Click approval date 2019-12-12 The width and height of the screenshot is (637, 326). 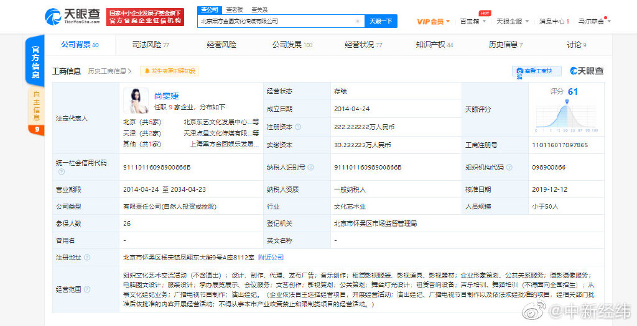(x=549, y=189)
